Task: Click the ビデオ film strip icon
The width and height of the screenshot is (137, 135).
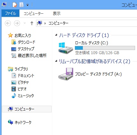Action: pyautogui.click(x=14, y=89)
